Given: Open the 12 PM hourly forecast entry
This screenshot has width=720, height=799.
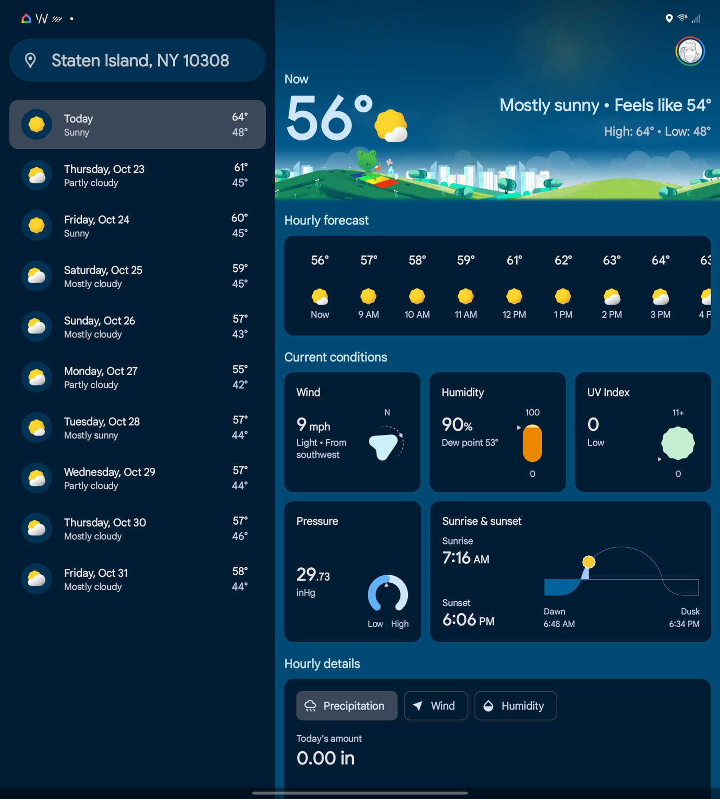Looking at the screenshot, I should click(514, 287).
